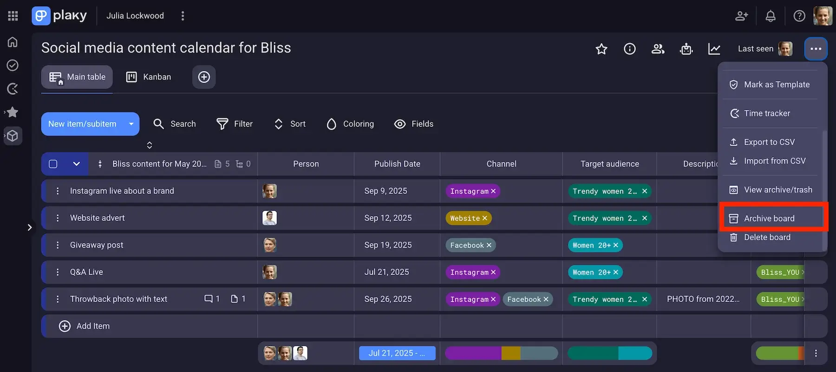
Task: Remove Website tag from Website advert
Action: [x=485, y=218]
